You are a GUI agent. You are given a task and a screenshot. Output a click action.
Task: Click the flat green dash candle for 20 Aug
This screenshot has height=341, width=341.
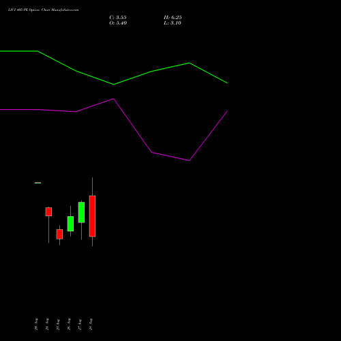tap(38, 183)
